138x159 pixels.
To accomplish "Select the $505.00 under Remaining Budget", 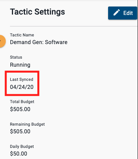I will click(x=20, y=131).
